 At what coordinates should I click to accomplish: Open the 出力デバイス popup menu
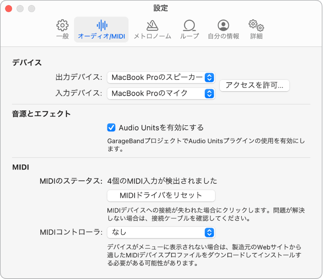(161, 77)
